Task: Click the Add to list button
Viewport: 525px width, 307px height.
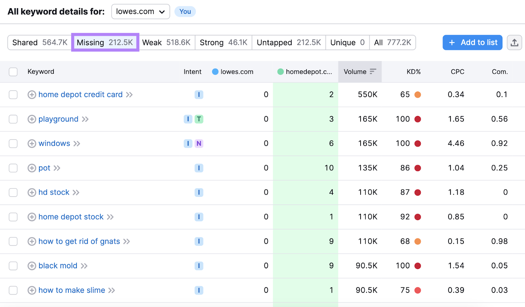Action: (472, 42)
